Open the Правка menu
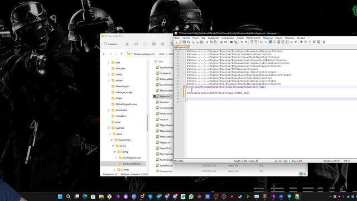The height and width of the screenshot is (201, 357). coord(186,38)
